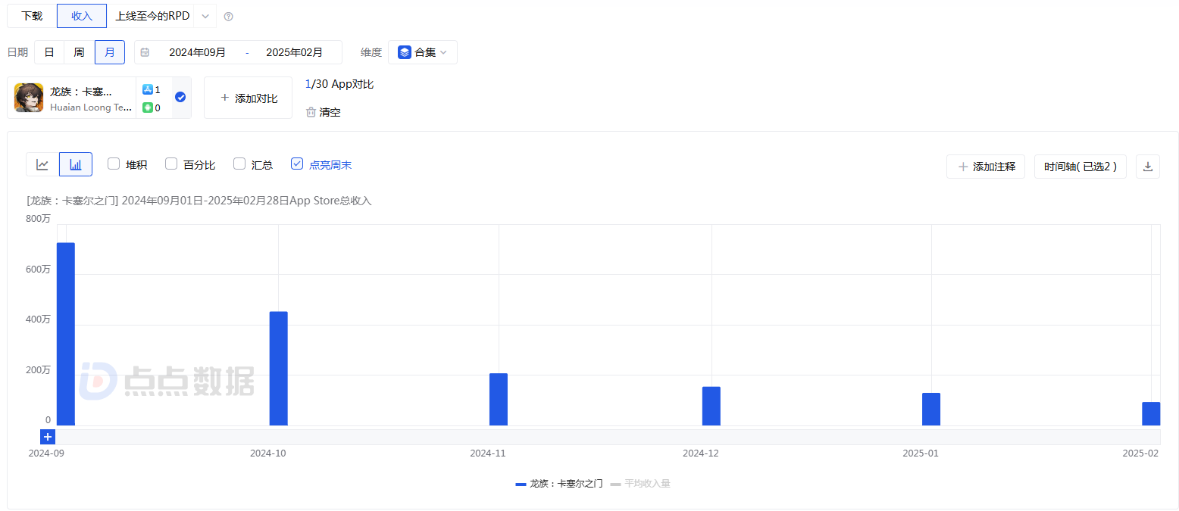The height and width of the screenshot is (511, 1179).
Task: Select the 周 date granularity tab
Action: [x=79, y=52]
